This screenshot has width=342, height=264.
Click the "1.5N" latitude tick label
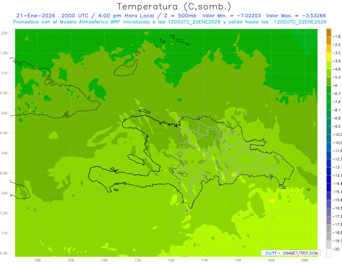pyautogui.click(x=4, y=53)
